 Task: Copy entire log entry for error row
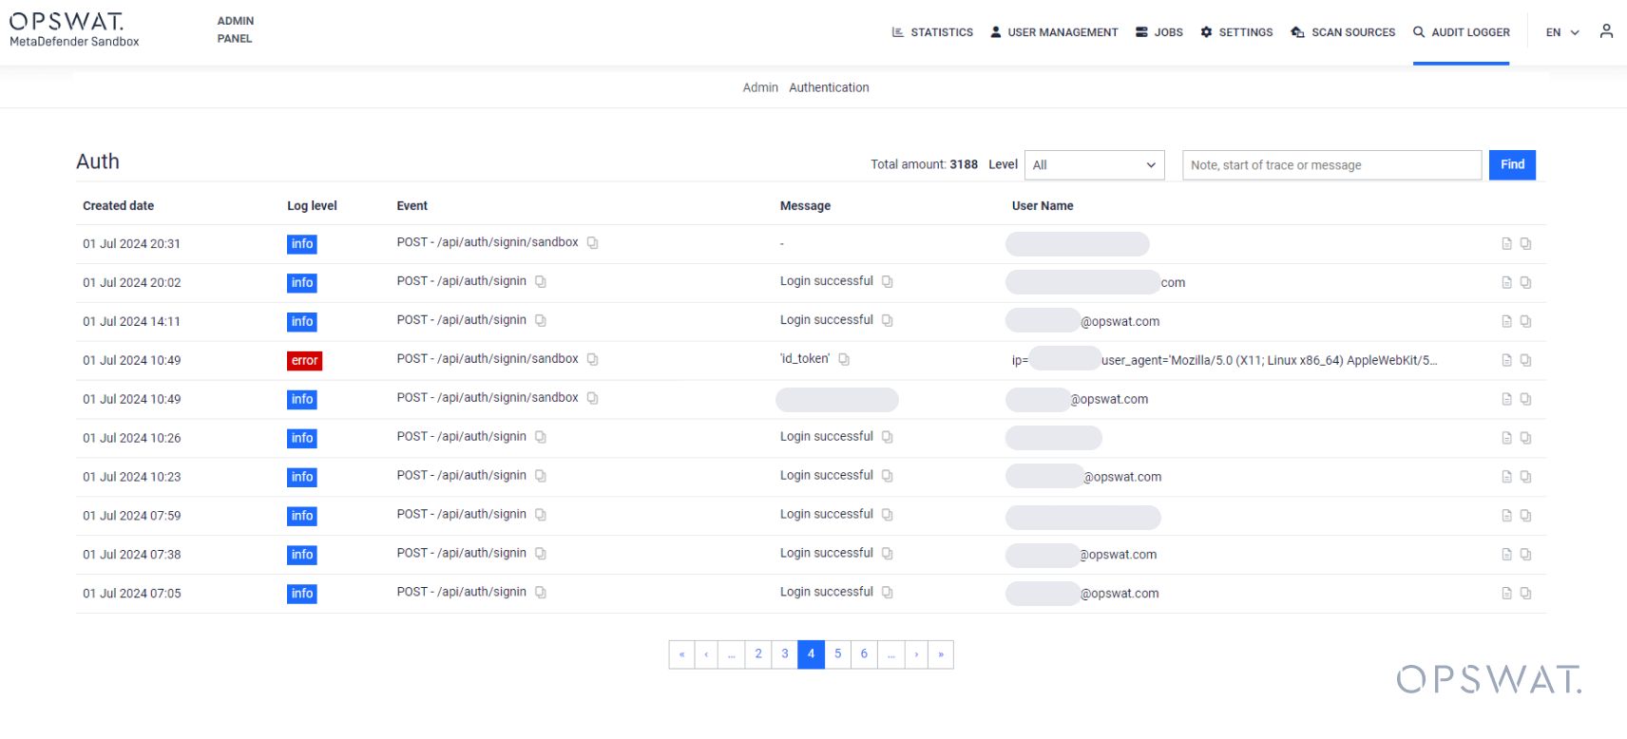click(1525, 361)
